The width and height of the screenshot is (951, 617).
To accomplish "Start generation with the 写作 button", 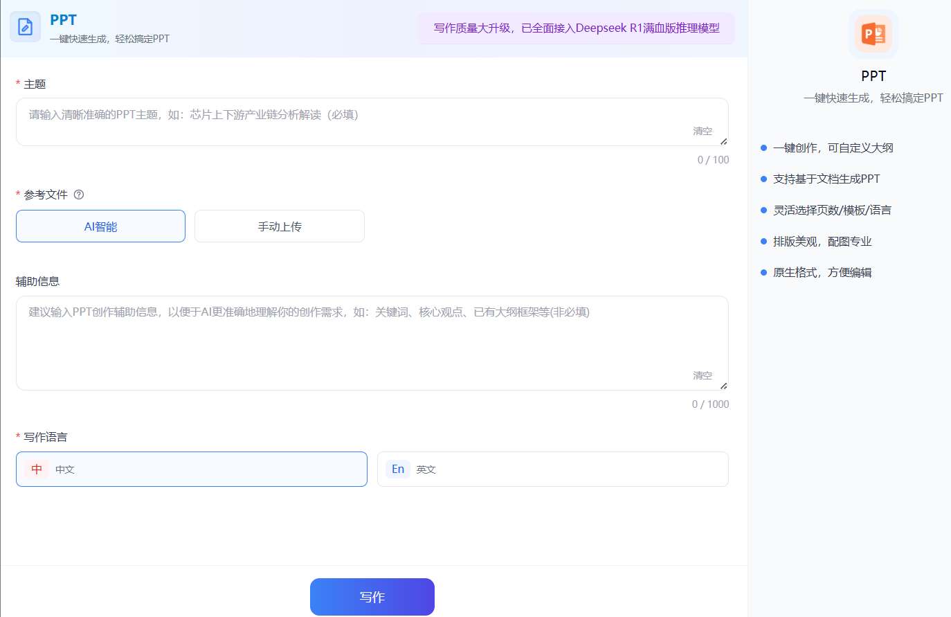I will pyautogui.click(x=372, y=597).
